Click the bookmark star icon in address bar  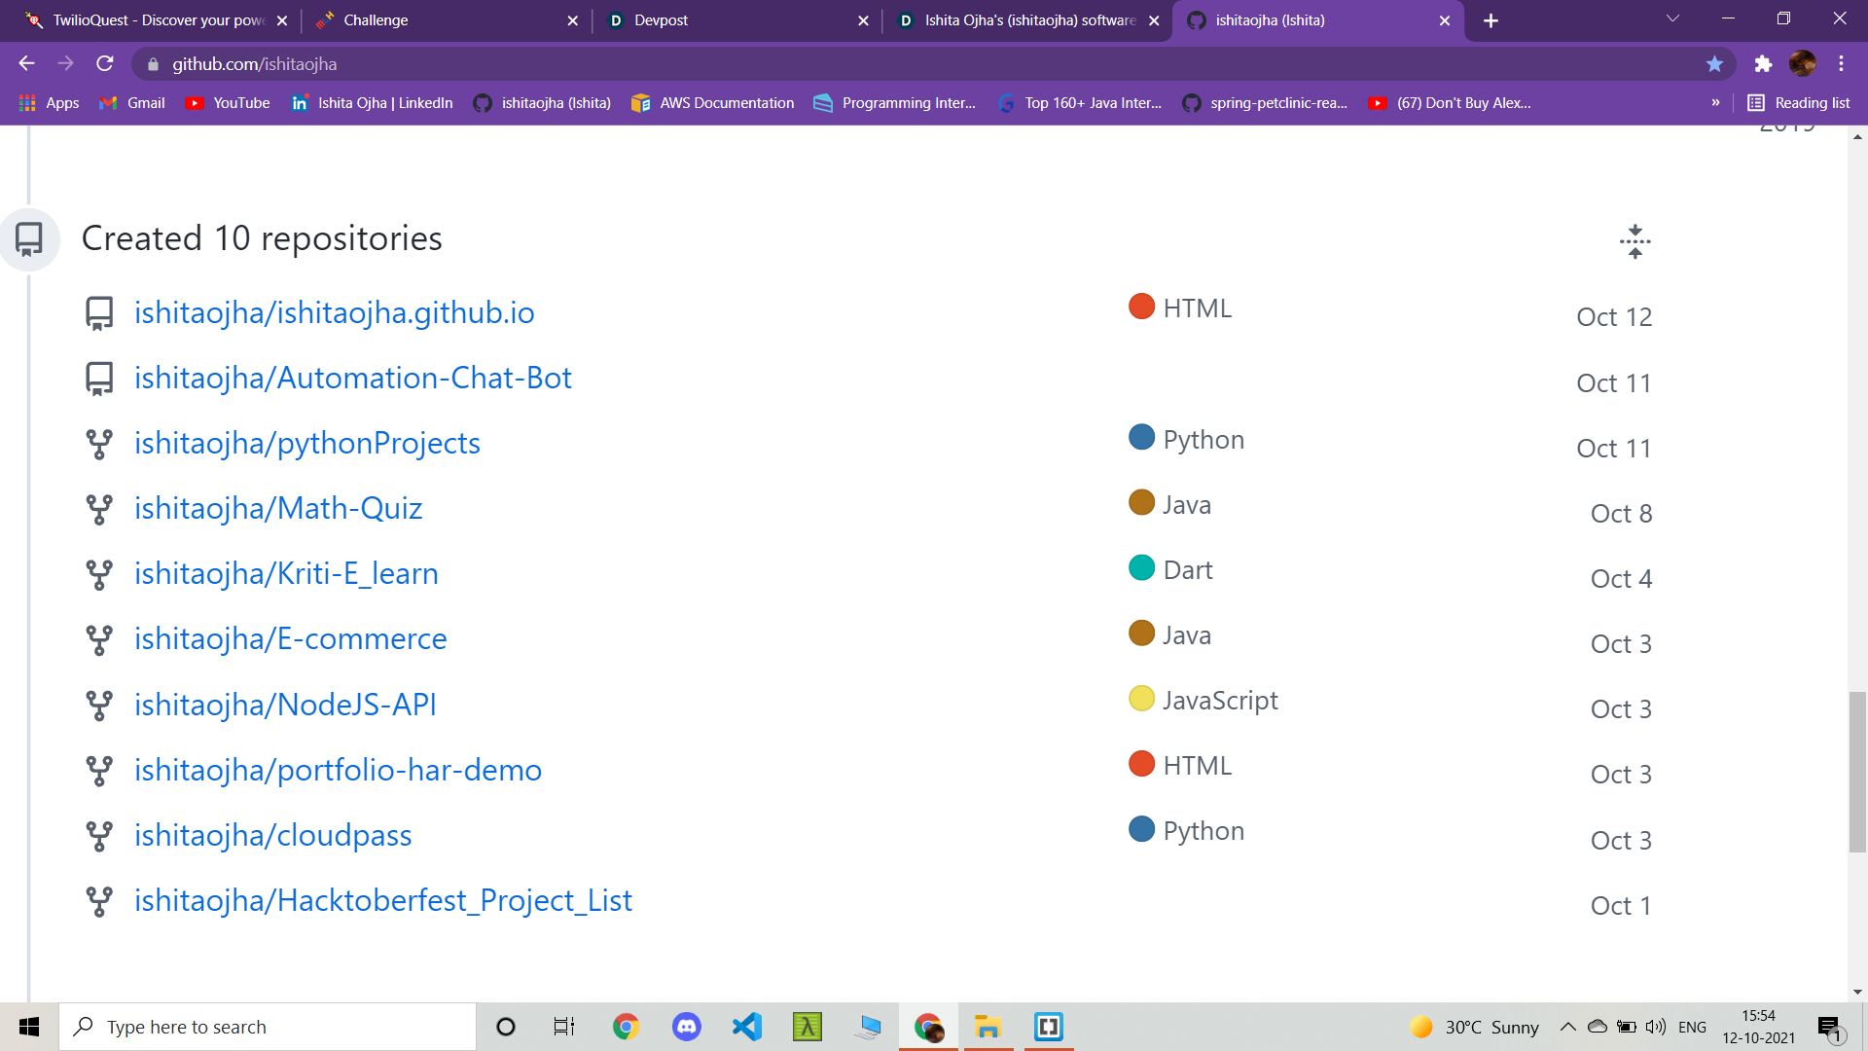click(x=1714, y=64)
